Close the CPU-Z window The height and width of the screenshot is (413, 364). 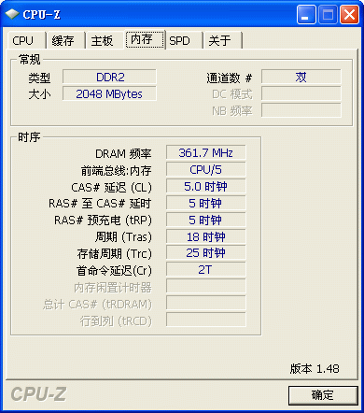point(349,14)
